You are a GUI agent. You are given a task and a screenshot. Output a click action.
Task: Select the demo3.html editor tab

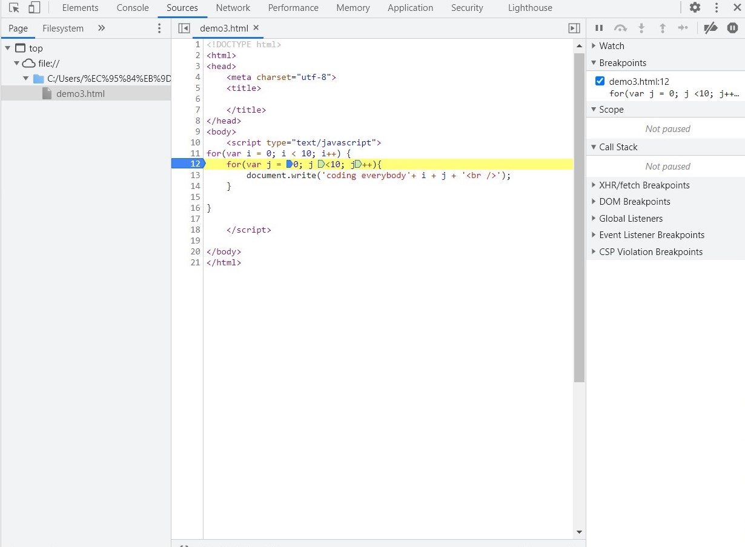[224, 28]
